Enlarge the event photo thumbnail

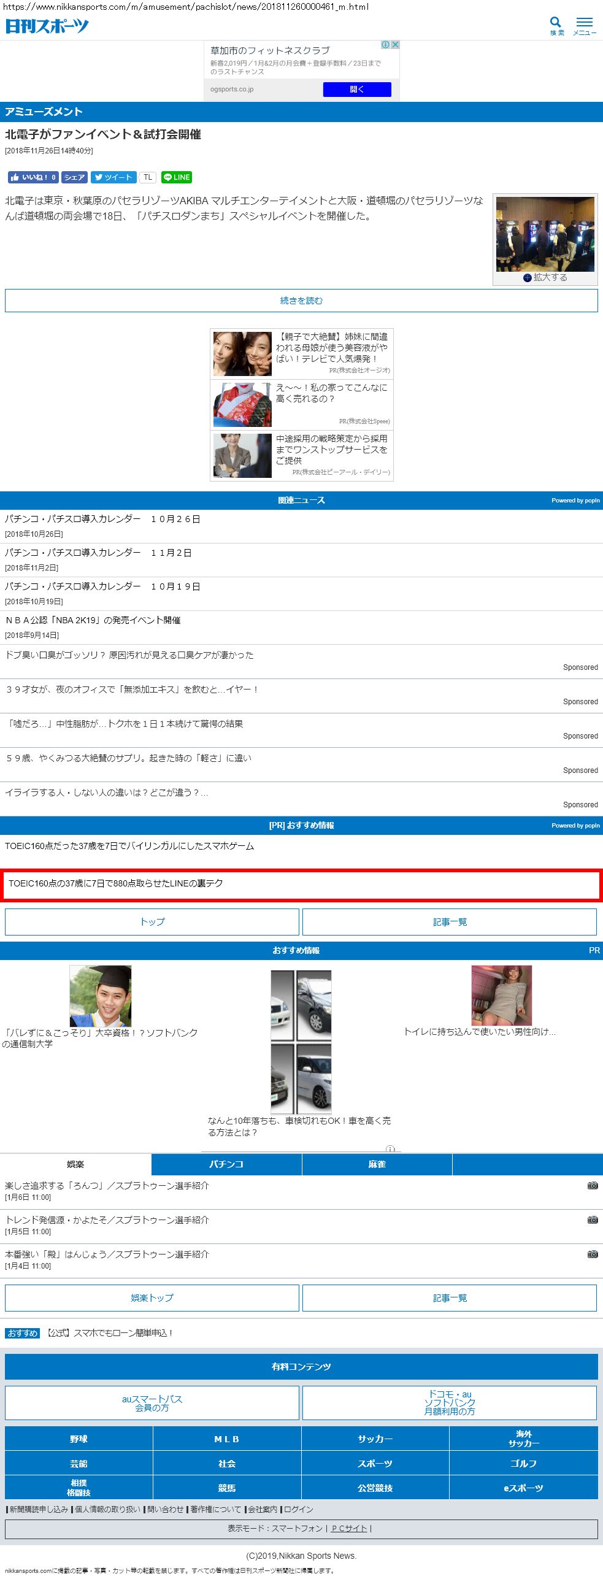point(545,277)
